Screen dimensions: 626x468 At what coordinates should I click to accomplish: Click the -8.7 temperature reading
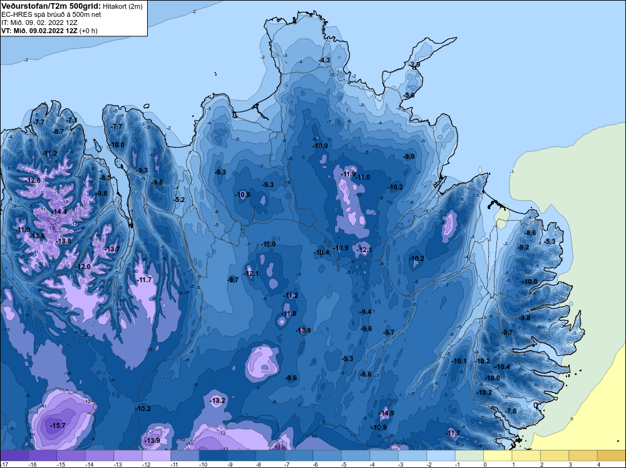point(58,131)
